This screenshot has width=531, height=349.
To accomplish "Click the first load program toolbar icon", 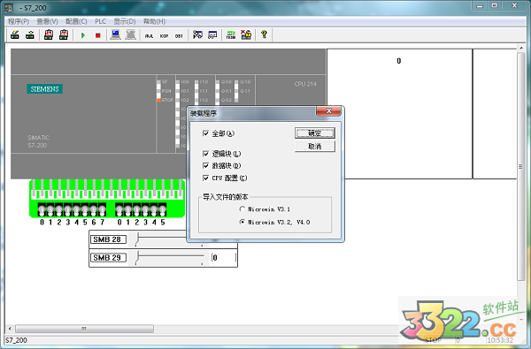I will [15, 34].
